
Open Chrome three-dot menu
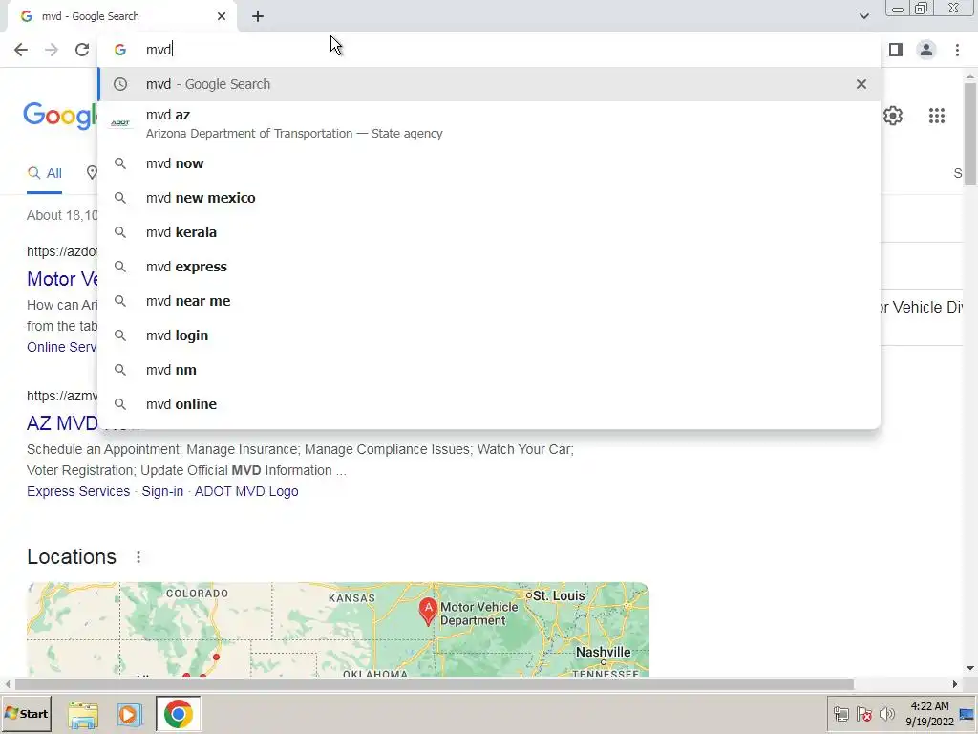[957, 50]
